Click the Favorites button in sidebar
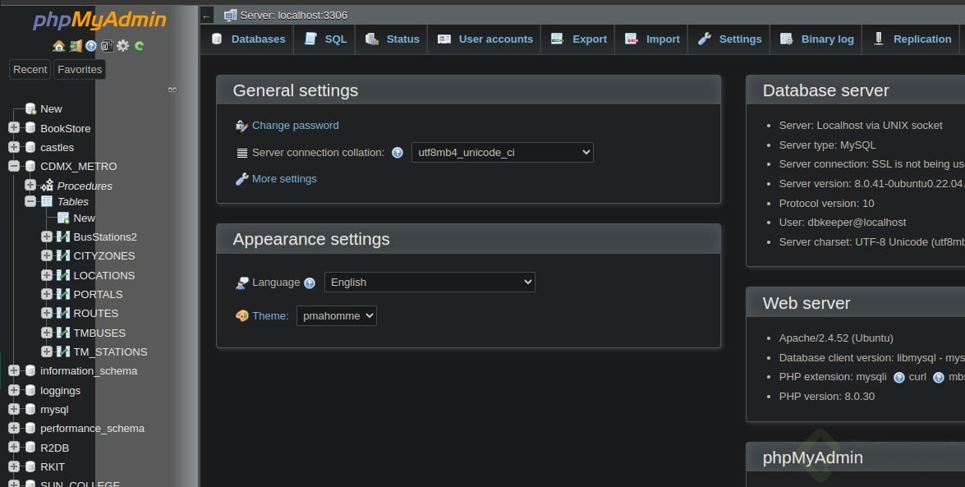 tap(80, 70)
